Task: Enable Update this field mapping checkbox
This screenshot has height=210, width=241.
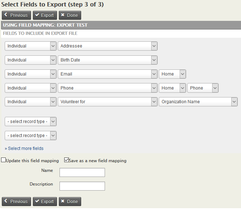Action: (4, 160)
